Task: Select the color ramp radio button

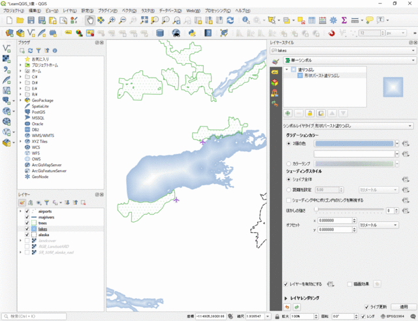Action: coord(289,164)
